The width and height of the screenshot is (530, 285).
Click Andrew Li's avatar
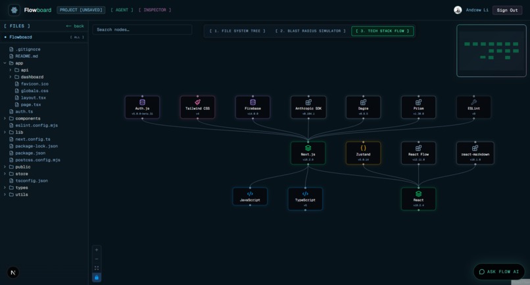pyautogui.click(x=458, y=10)
